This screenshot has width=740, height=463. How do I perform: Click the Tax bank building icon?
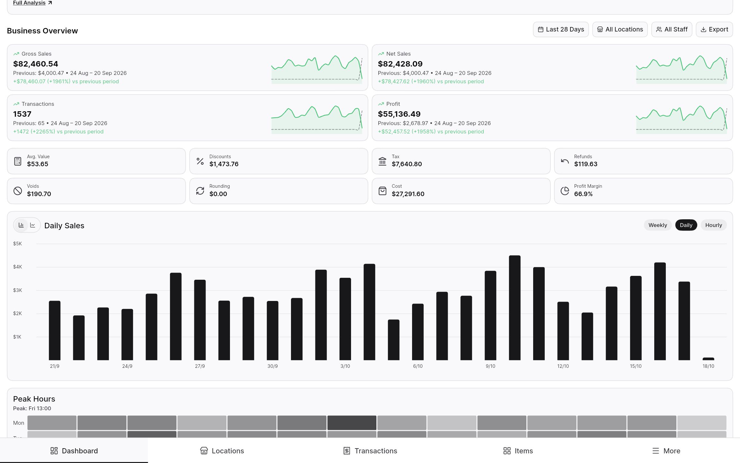tap(383, 161)
